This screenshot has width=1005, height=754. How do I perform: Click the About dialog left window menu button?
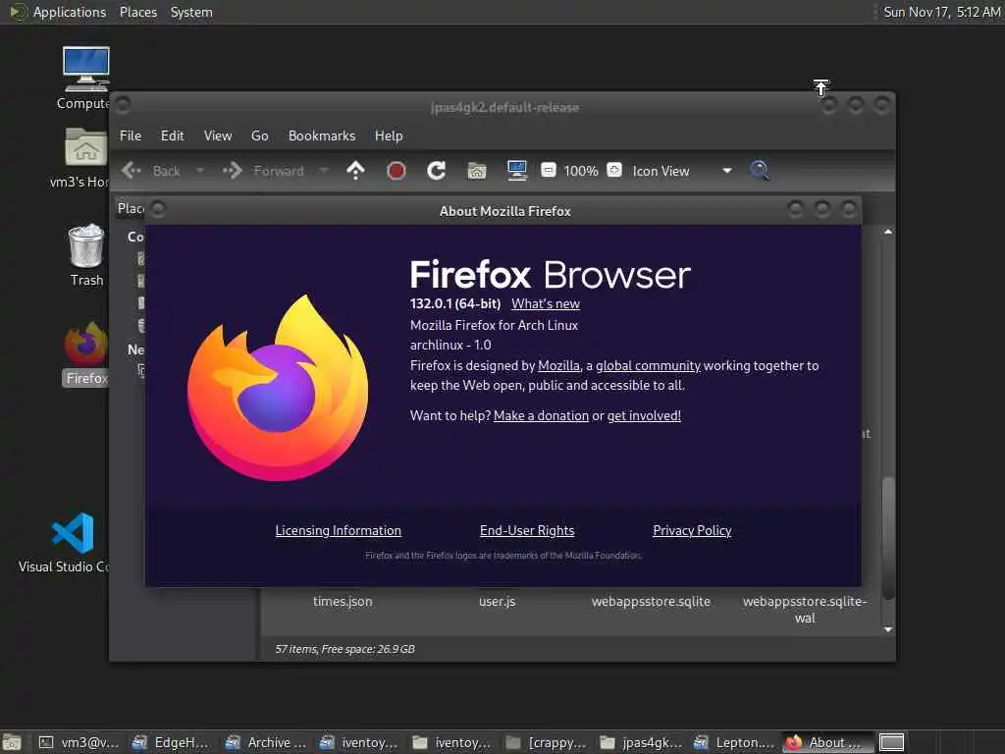tap(158, 209)
